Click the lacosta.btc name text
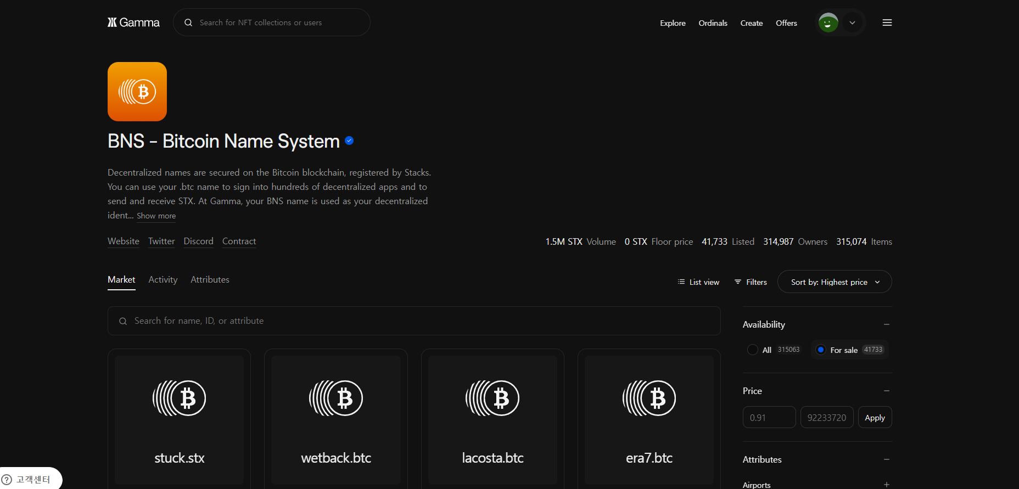Image resolution: width=1019 pixels, height=489 pixels. click(x=492, y=458)
